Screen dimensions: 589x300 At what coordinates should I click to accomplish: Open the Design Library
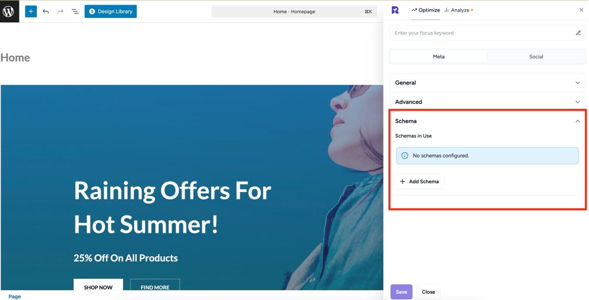pos(110,11)
